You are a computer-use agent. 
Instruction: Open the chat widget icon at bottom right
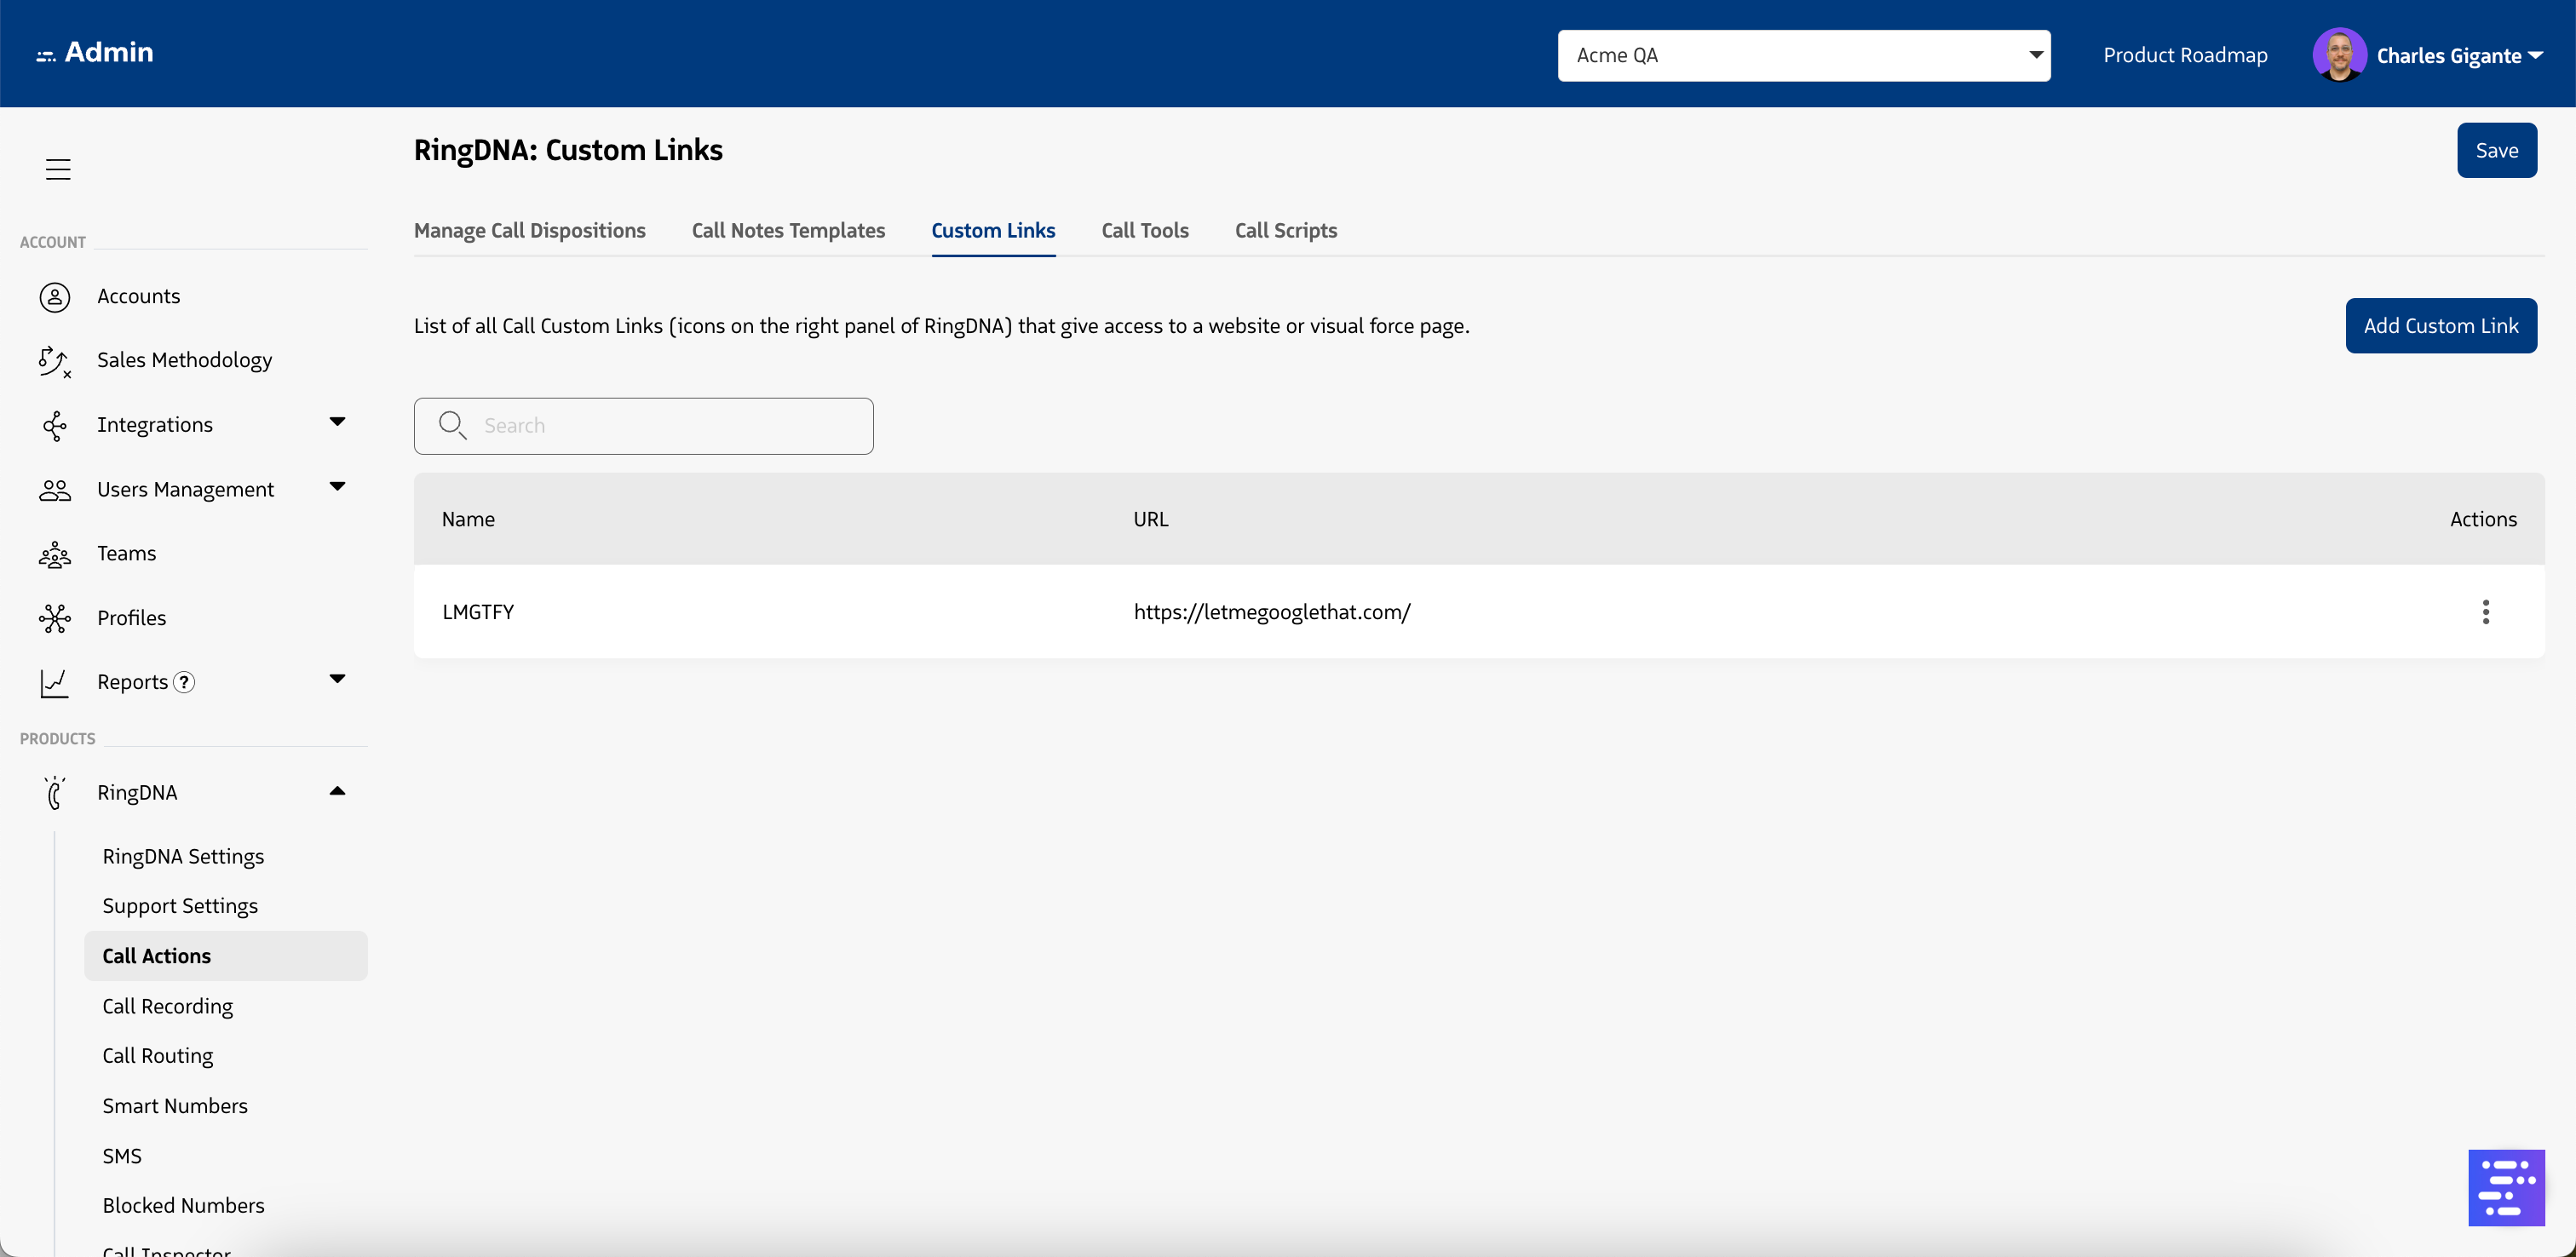tap(2505, 1187)
